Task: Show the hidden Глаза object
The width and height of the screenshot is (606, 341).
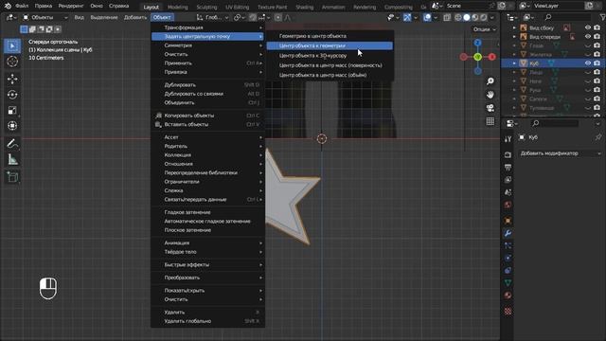Action: pos(588,45)
